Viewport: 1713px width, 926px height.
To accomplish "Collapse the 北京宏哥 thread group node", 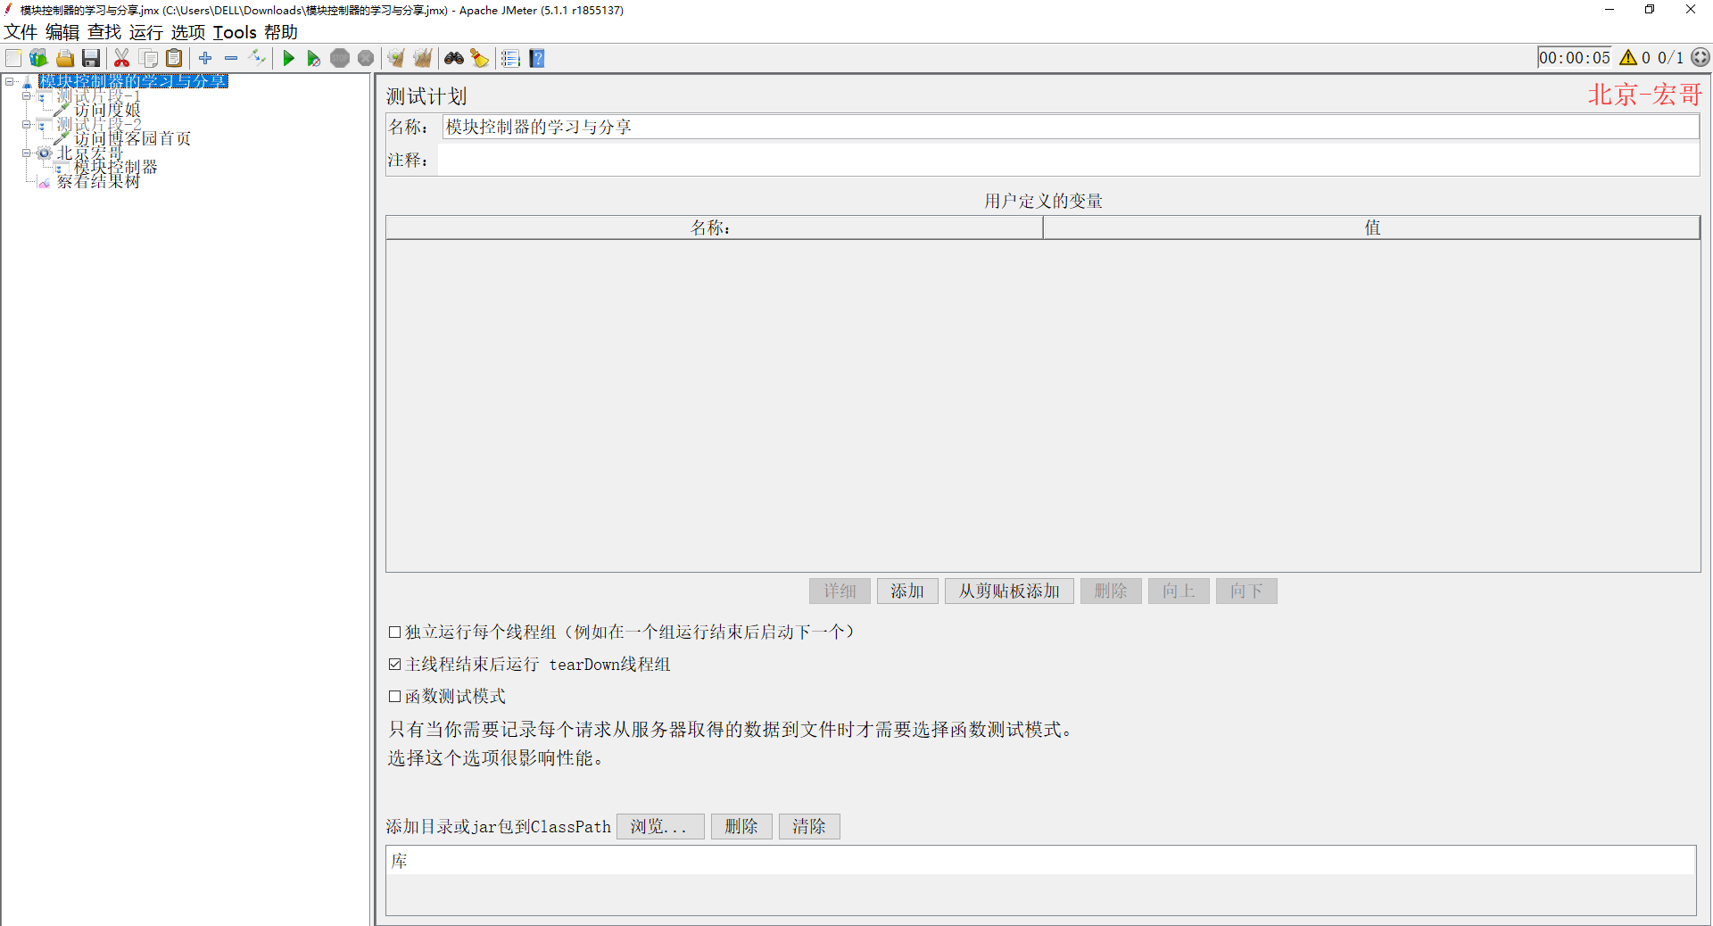I will coord(26,153).
